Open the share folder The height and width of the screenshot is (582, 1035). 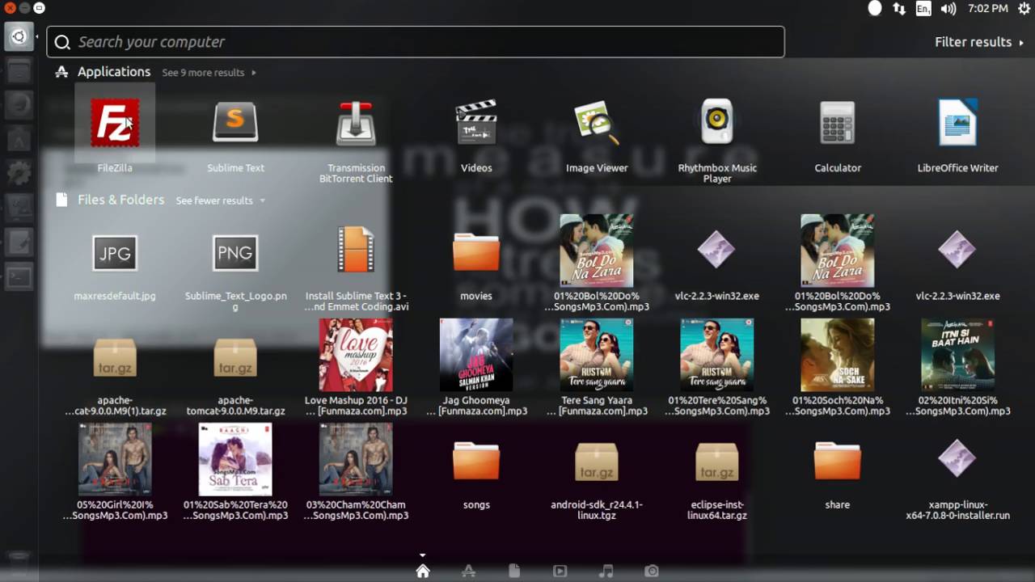coord(837,460)
